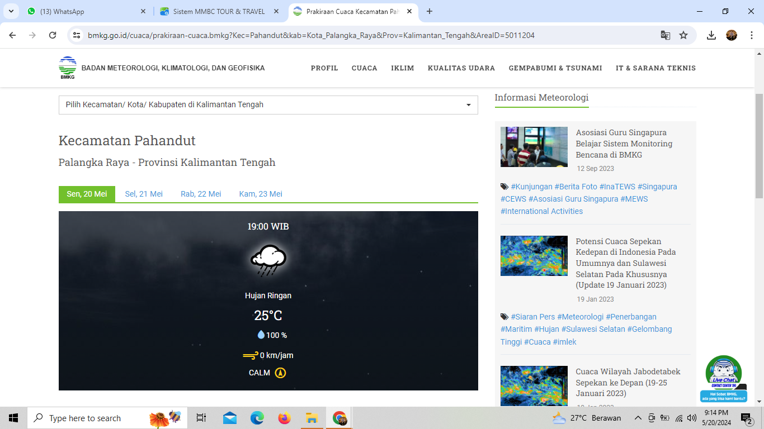764x429 pixels.
Task: Open Task View on taskbar
Action: (201, 418)
